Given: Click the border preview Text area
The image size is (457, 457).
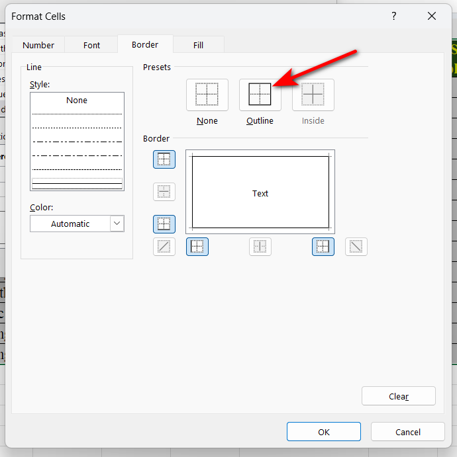Looking at the screenshot, I should coord(260,193).
